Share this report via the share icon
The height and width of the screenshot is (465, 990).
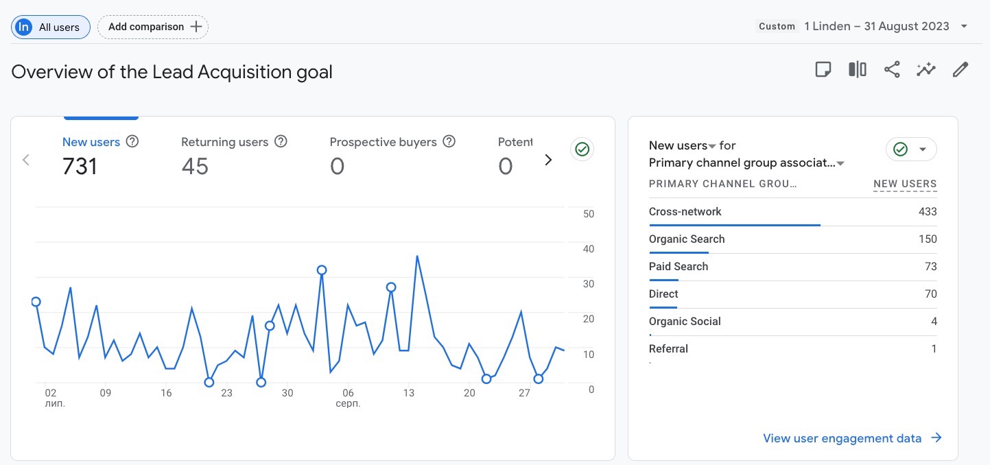click(x=891, y=69)
